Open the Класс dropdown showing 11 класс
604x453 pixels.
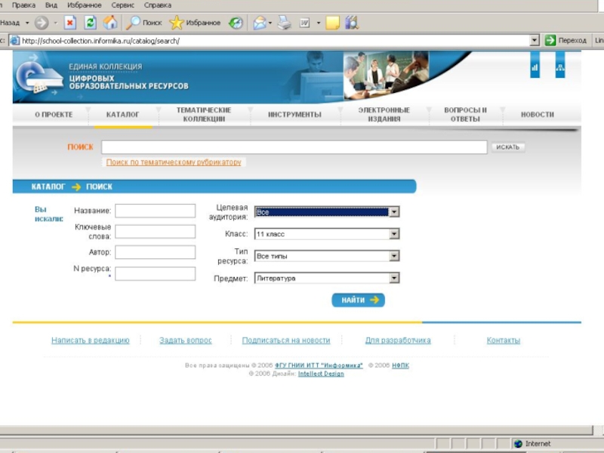(x=393, y=234)
